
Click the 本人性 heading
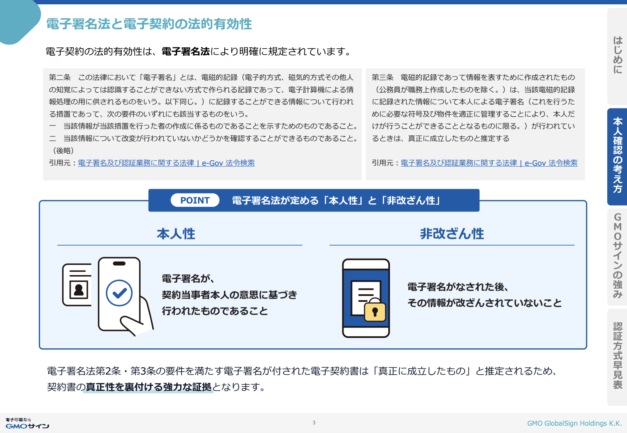pos(176,234)
